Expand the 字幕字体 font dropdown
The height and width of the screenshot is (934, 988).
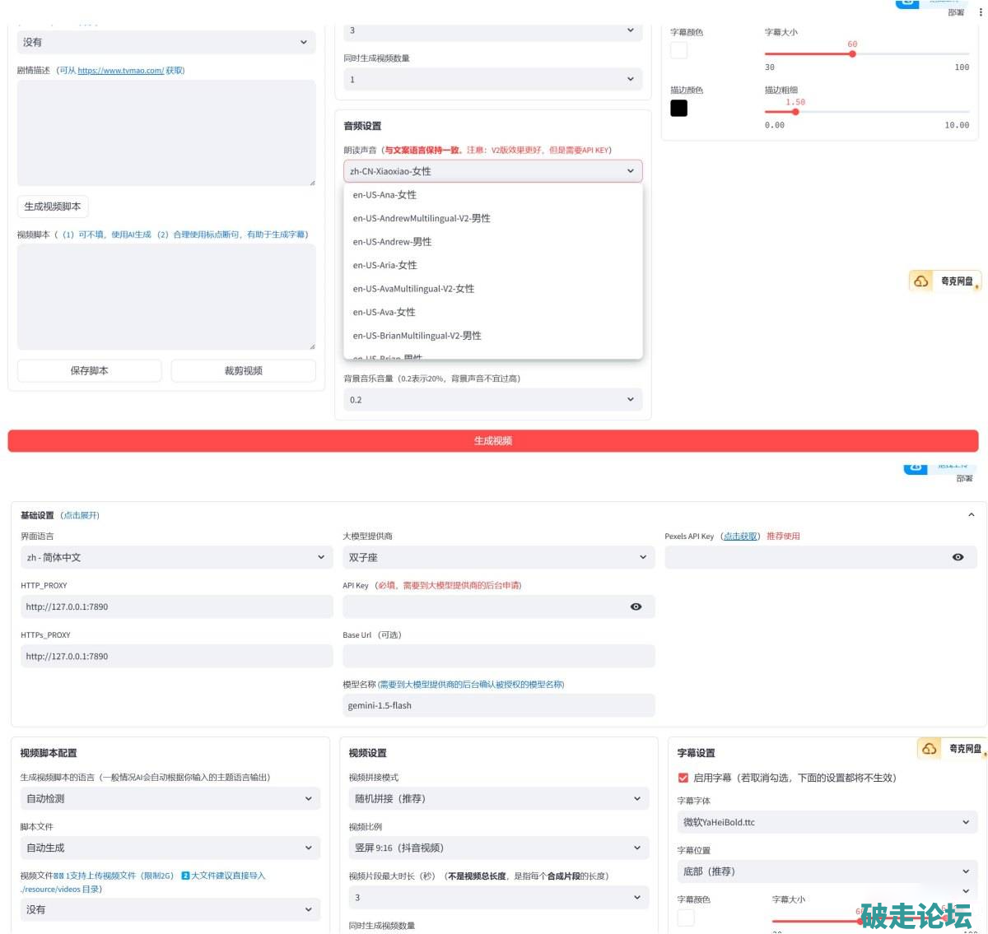click(x=827, y=822)
